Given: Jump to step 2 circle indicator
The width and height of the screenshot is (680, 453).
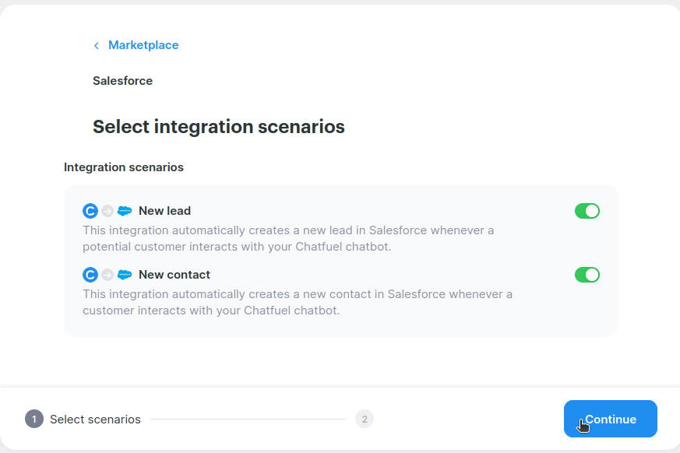Looking at the screenshot, I should point(365,420).
